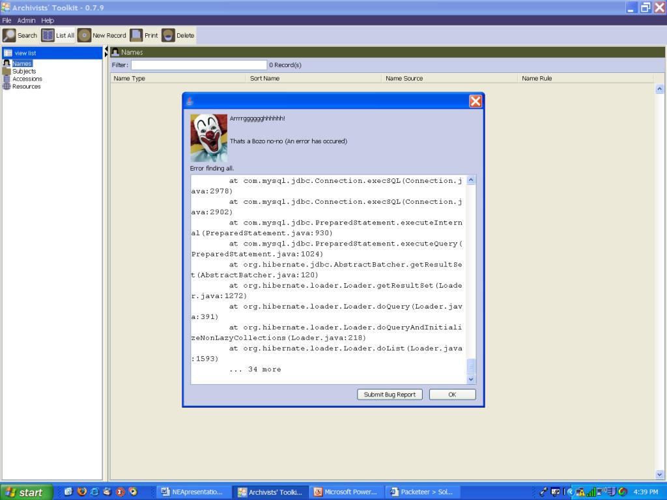Dismiss the error dialog with OK
The width and height of the screenshot is (667, 500).
(452, 395)
